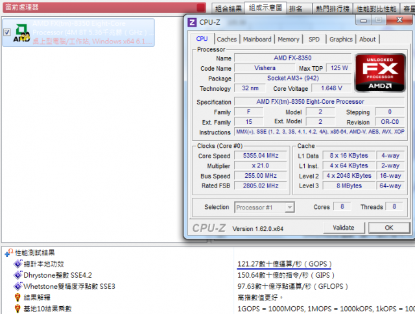
Task: Select the Memory tab in CPU-Z
Action: [289, 39]
